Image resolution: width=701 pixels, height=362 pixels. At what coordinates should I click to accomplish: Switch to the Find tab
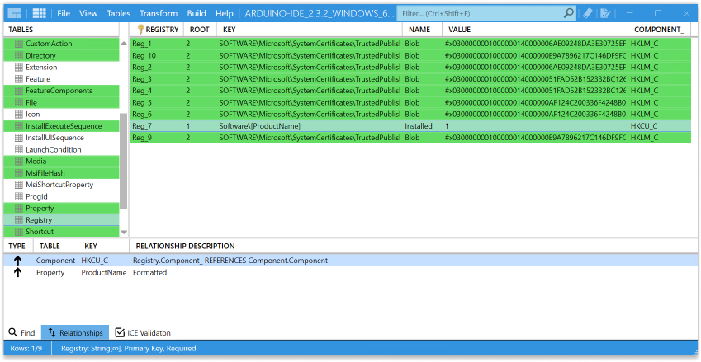(22, 333)
